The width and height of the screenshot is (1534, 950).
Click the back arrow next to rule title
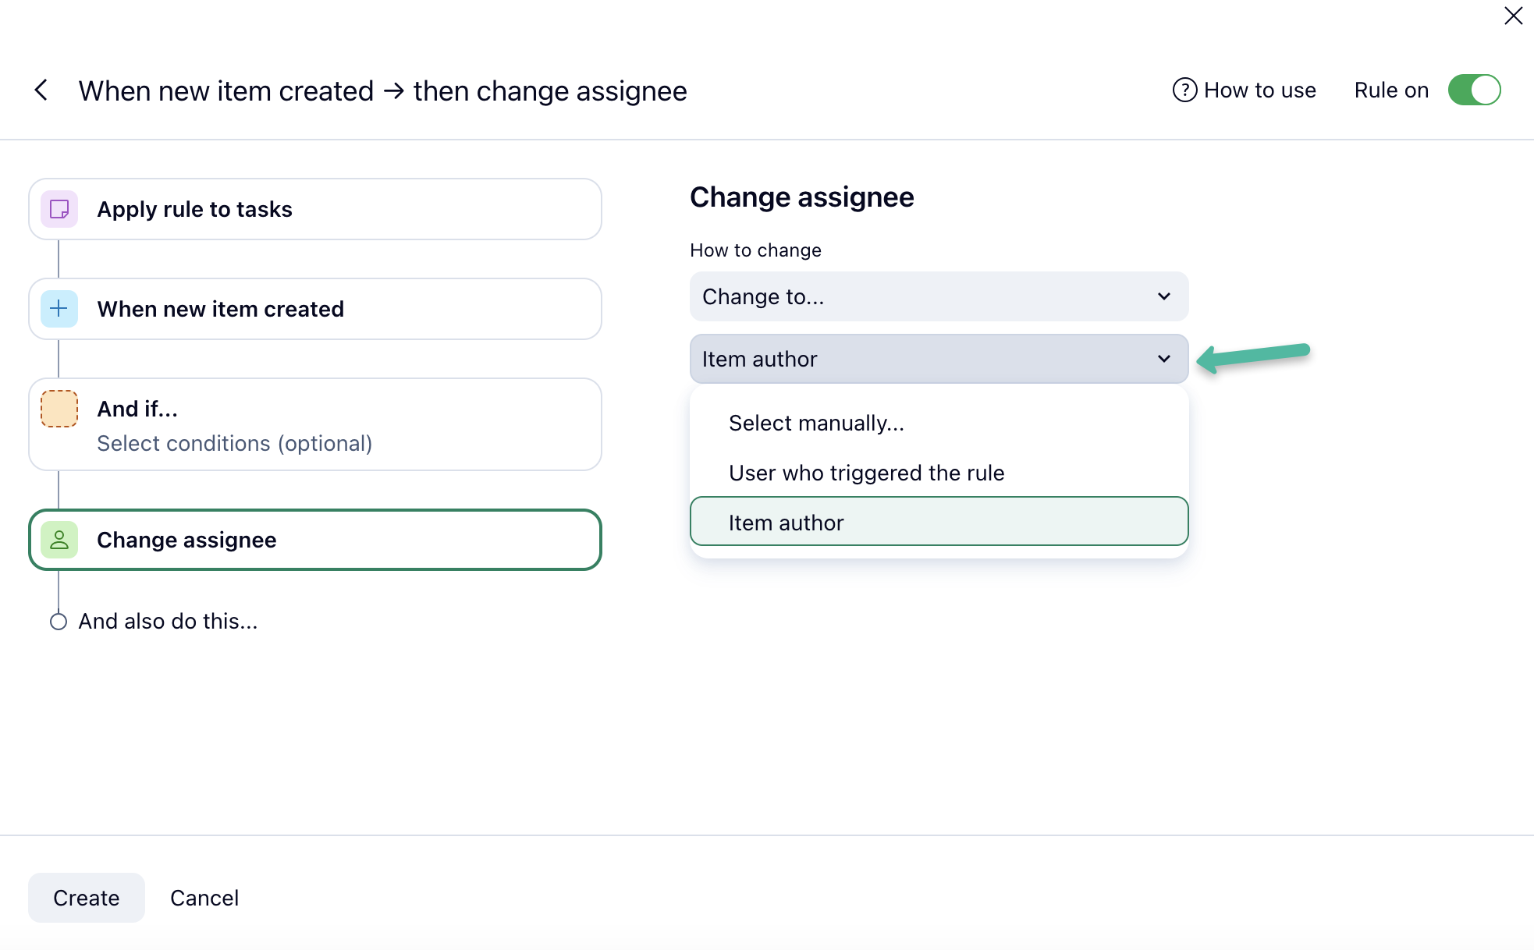point(41,90)
